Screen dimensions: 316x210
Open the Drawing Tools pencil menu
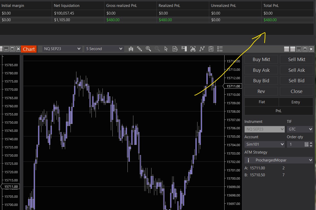[x=139, y=49]
